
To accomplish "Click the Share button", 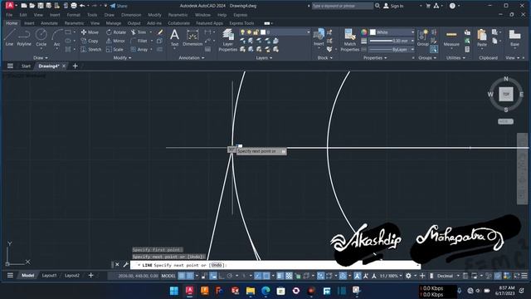I will [x=119, y=6].
